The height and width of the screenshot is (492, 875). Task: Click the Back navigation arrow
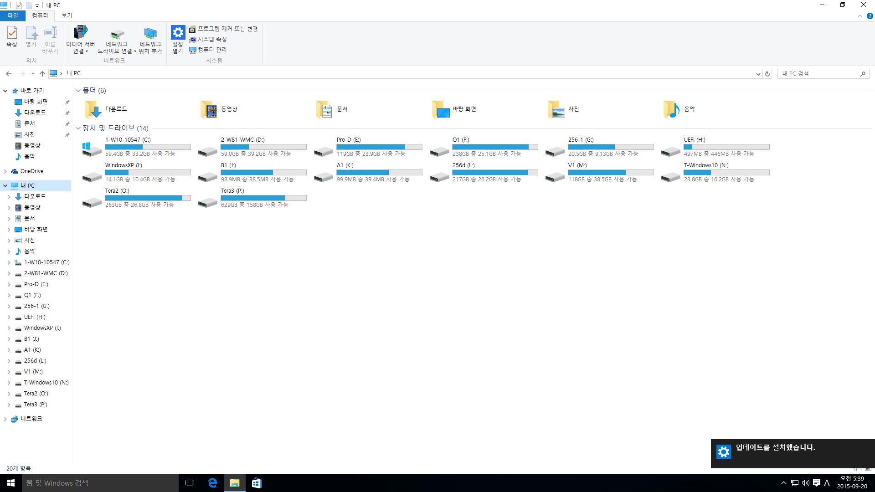coord(9,73)
